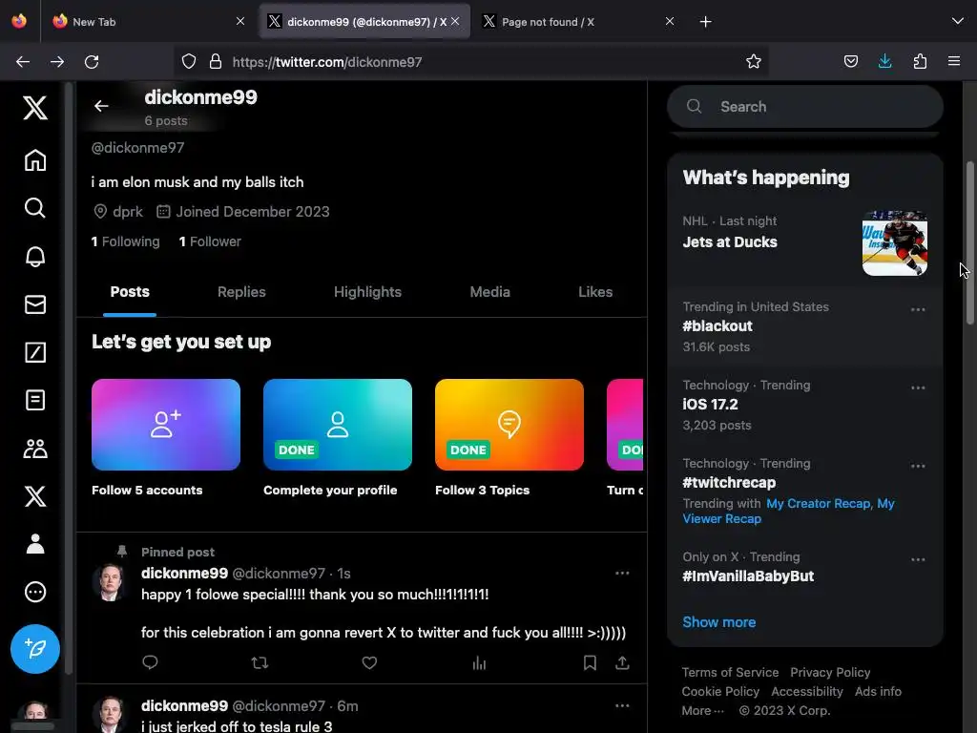Open Lists icon in sidebar
The height and width of the screenshot is (733, 977).
pyautogui.click(x=35, y=400)
